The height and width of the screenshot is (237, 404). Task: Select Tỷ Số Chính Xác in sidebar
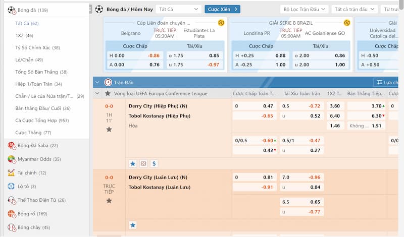[37, 47]
